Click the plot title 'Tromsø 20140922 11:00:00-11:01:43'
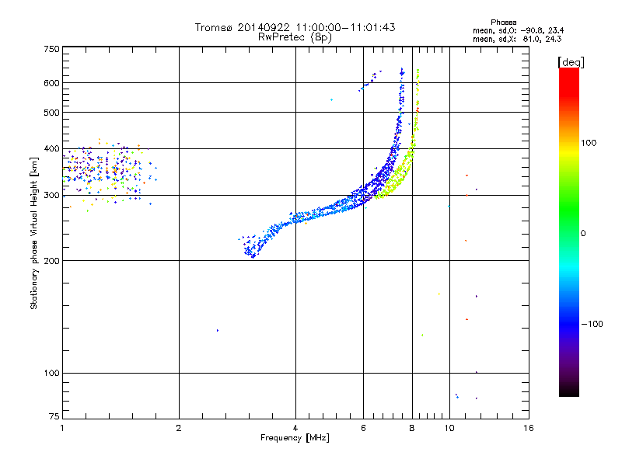Image resolution: width=622 pixels, height=466 pixels. click(295, 27)
